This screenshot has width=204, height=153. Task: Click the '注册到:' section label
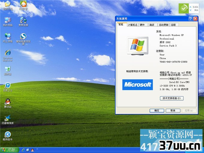[160, 51]
